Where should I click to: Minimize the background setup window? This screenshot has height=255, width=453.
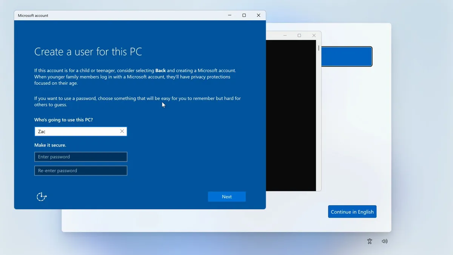coord(284,35)
